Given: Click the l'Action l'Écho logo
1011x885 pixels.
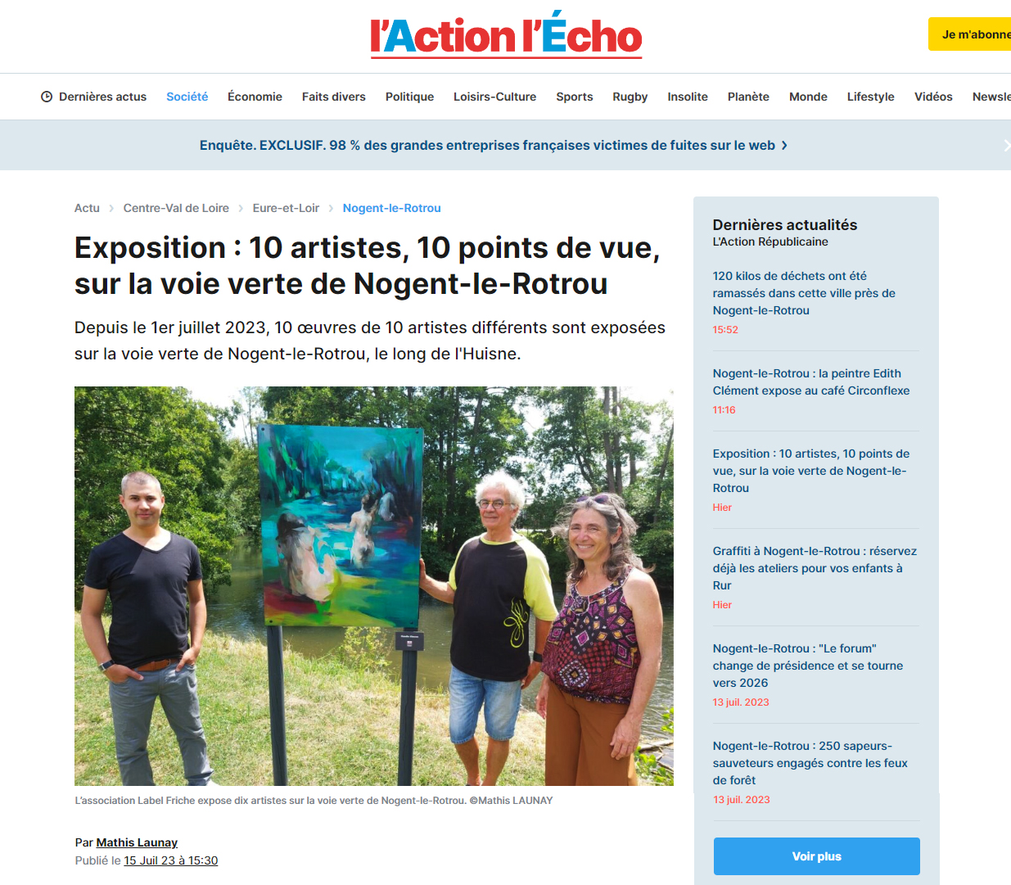Looking at the screenshot, I should (x=506, y=36).
